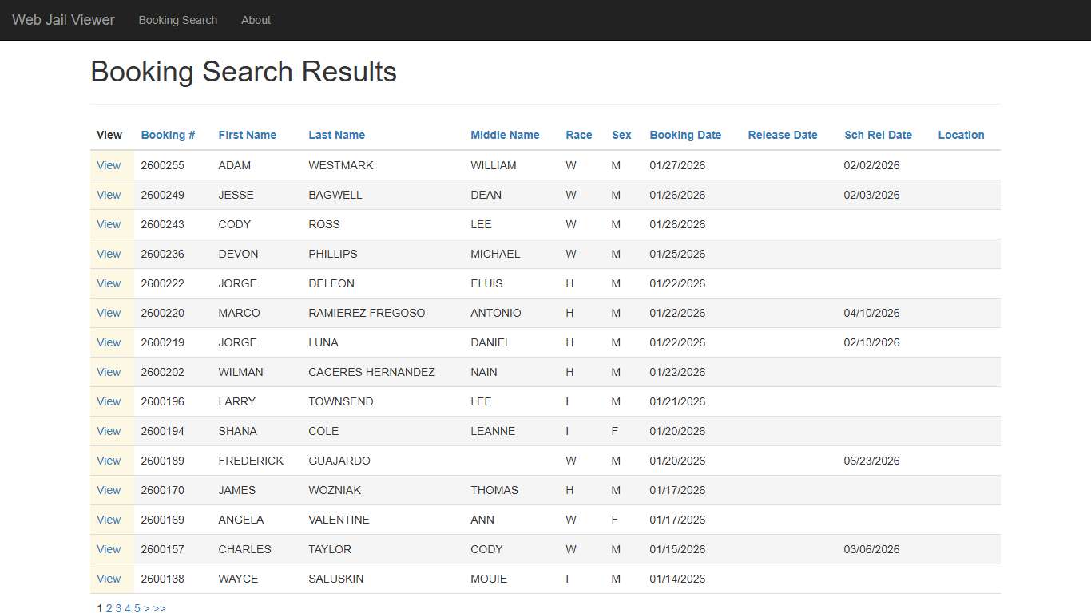Advance to the next page with >
The image size is (1091, 613).
coord(147,608)
